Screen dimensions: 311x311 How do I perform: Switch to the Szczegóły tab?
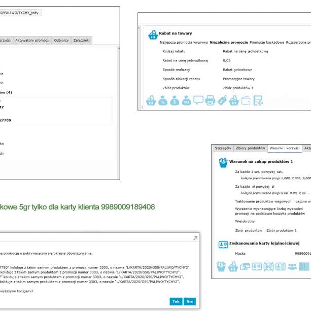(223, 148)
